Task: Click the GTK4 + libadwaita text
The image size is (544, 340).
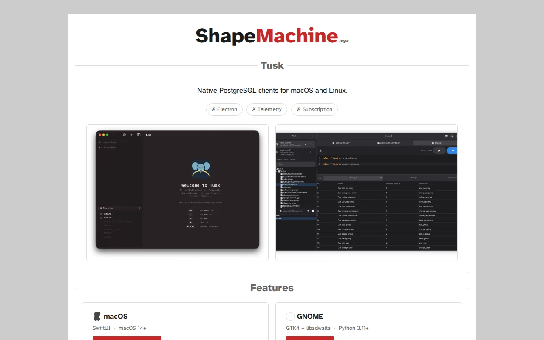Action: (308, 328)
